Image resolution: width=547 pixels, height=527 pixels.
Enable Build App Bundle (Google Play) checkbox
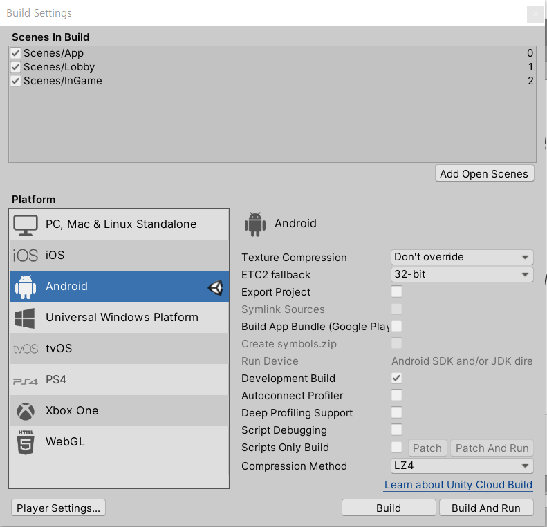[x=397, y=326]
